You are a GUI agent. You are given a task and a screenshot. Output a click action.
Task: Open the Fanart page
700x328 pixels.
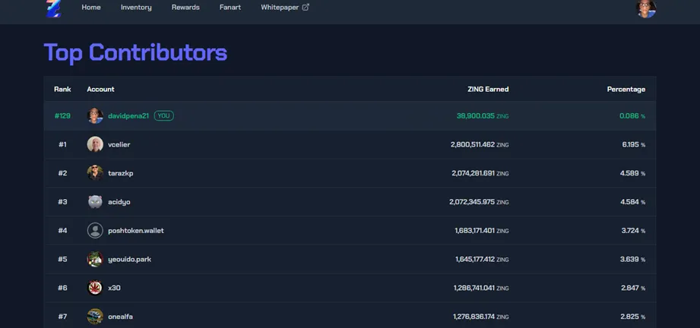click(230, 7)
